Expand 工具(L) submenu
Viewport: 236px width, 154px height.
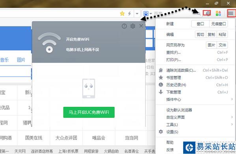point(195,125)
